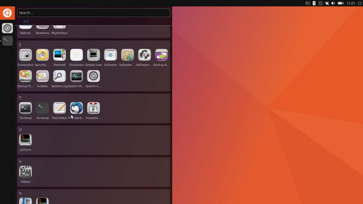This screenshot has height=204, width=363.
Task: Launch the Security app with clock icon
Action: (42, 55)
